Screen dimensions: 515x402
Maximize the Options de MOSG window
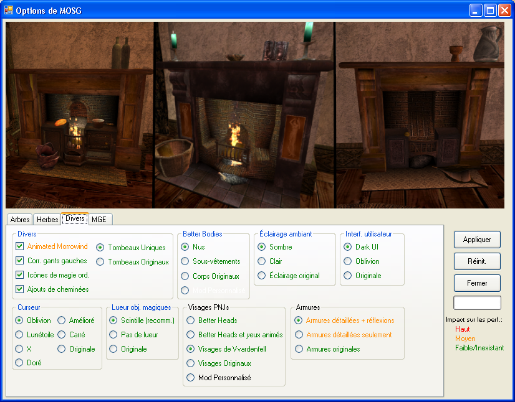490,11
